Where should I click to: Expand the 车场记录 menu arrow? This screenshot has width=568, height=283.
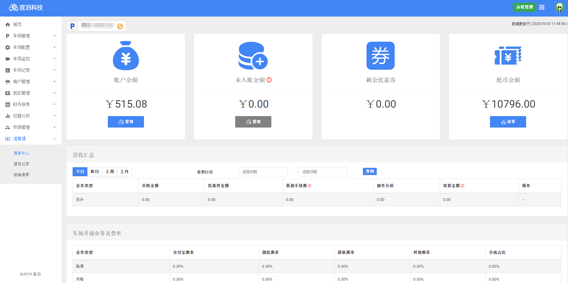(x=55, y=70)
